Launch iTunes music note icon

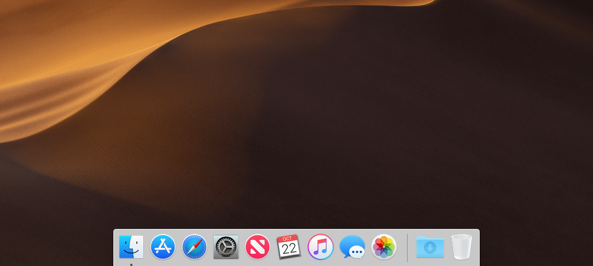pos(321,247)
